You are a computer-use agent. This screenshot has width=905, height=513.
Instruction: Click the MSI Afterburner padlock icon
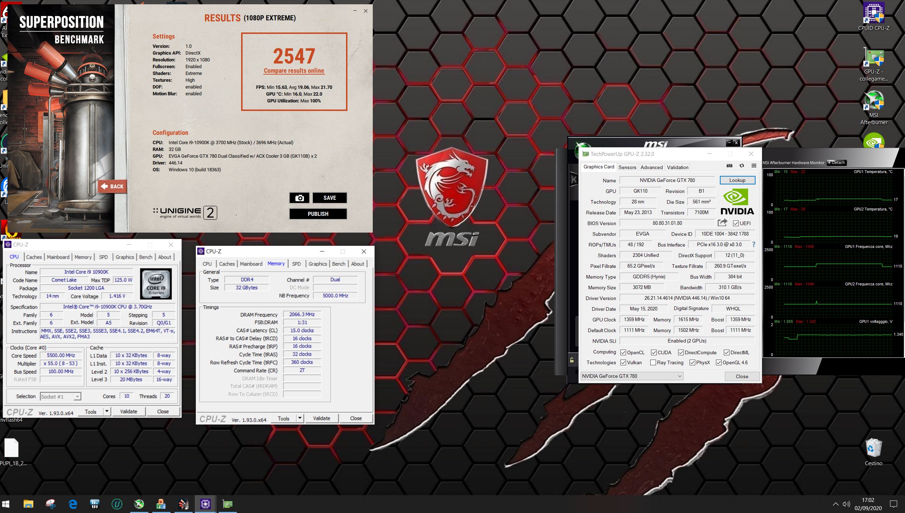(x=572, y=360)
